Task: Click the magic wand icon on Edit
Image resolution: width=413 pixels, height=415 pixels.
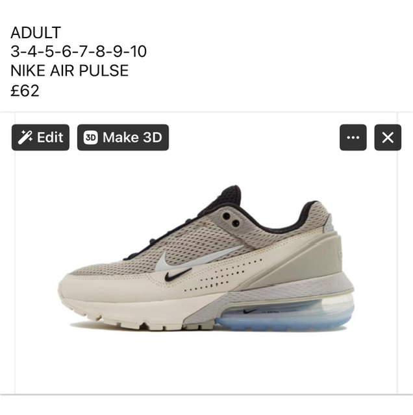Action: tap(25, 137)
